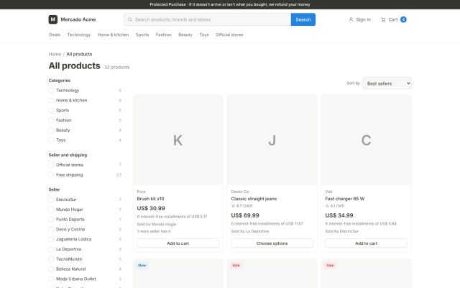Add Brush kit x10 to cart

pos(178,243)
